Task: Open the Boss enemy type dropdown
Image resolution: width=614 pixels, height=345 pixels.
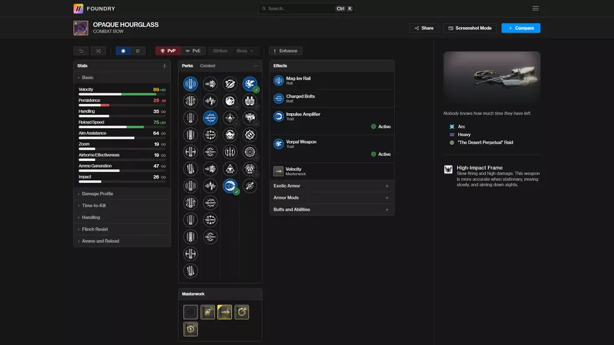Action: 245,51
